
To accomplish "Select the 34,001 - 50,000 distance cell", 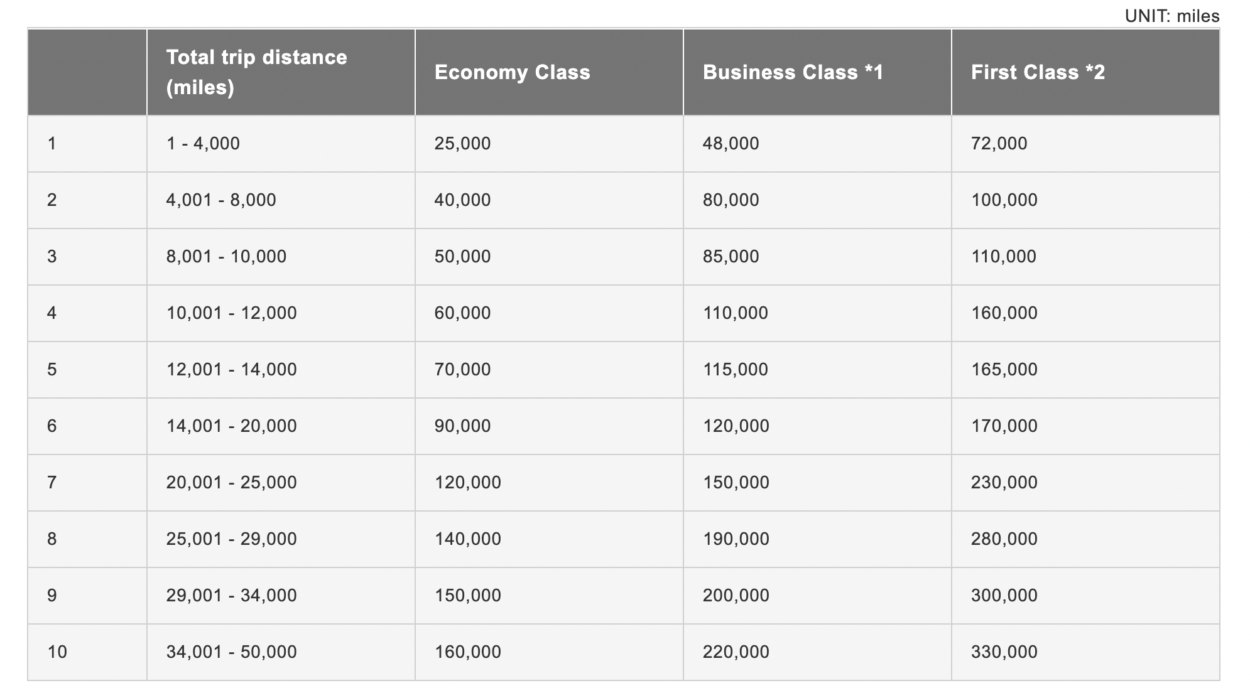I will coord(231,652).
